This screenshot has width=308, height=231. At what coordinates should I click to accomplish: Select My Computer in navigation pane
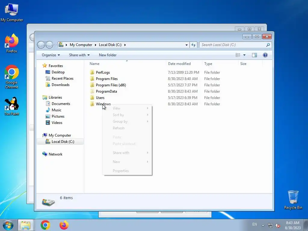click(x=57, y=135)
